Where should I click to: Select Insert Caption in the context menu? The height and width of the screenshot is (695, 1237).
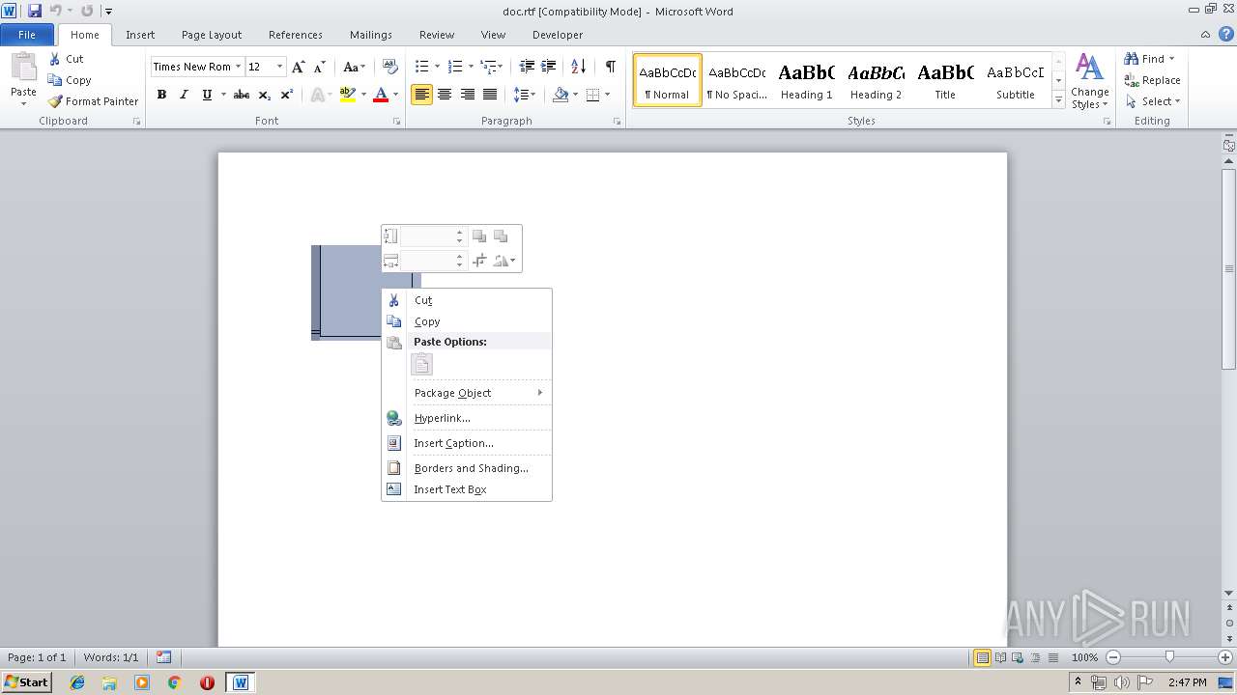coord(467,443)
